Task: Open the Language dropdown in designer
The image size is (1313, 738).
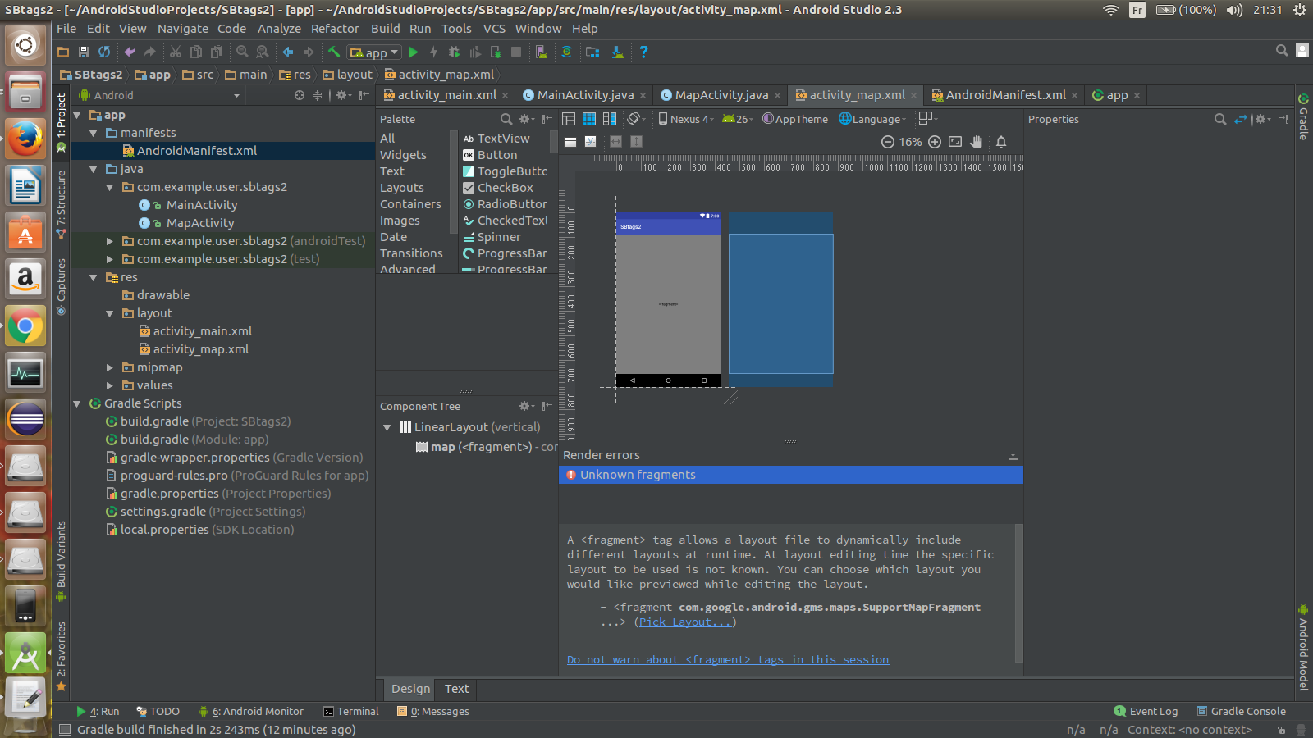Action: 872,119
